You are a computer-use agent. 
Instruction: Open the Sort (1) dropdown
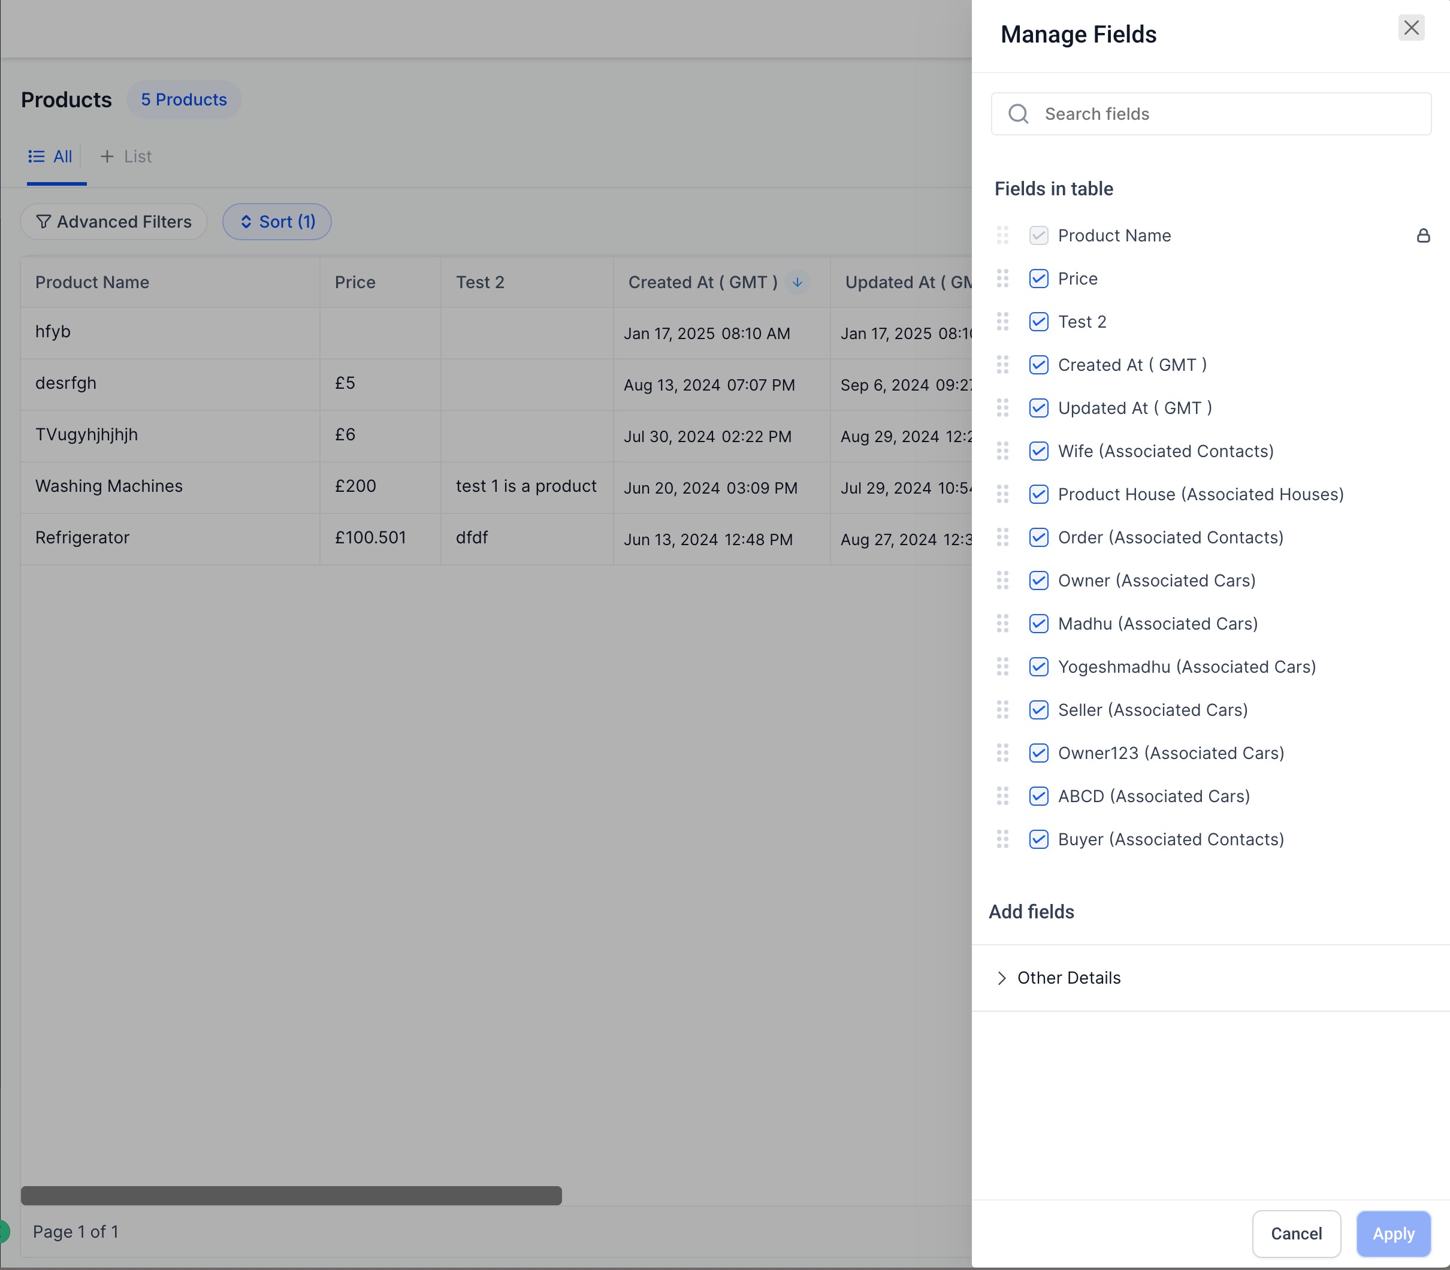point(277,222)
